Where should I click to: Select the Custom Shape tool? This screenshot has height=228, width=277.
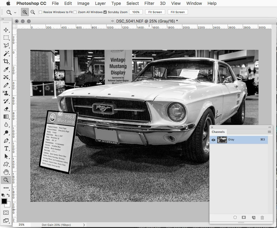tap(6, 164)
